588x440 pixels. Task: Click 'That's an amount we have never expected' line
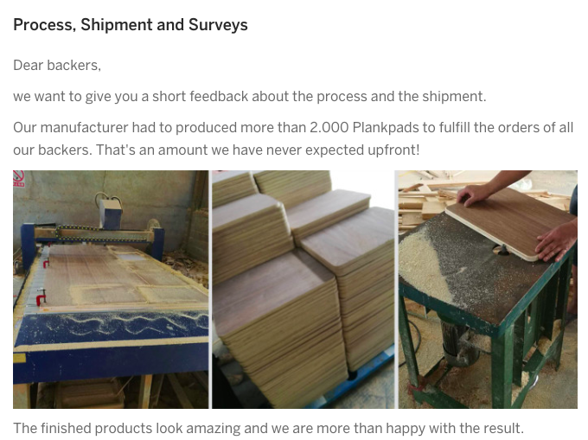coord(258,150)
